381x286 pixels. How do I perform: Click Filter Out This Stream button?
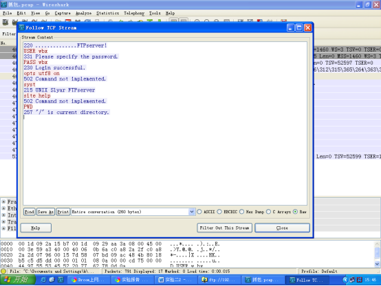pyautogui.click(x=224, y=228)
